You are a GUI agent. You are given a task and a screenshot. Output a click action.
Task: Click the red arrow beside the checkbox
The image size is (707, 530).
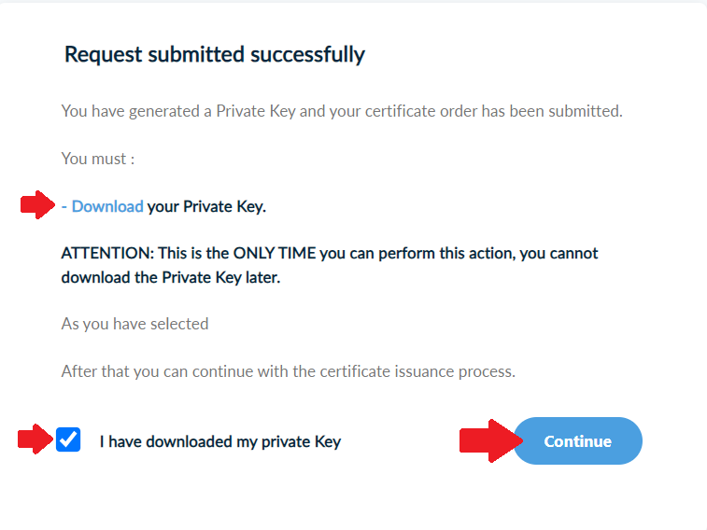coord(35,439)
